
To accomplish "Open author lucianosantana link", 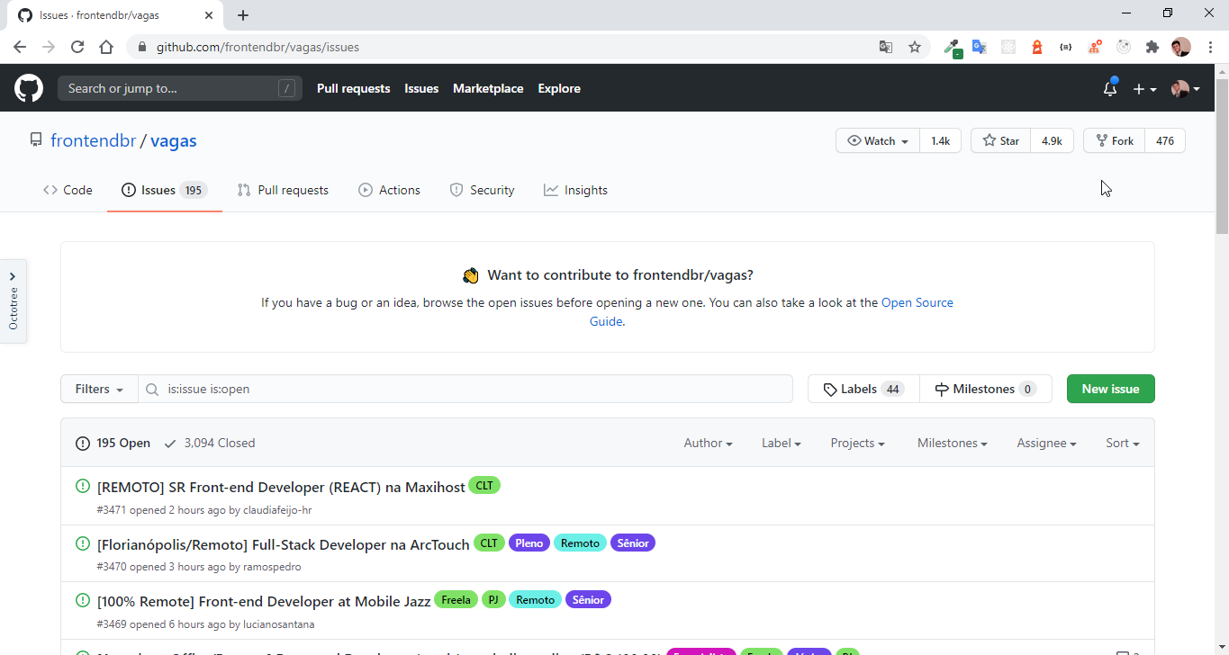I will coord(278,624).
